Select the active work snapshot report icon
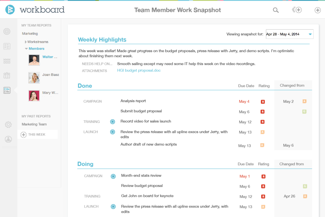The height and width of the screenshot is (217, 325). coord(7,90)
